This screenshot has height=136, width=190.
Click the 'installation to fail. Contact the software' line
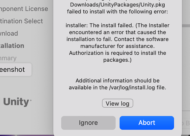[x=118, y=39]
